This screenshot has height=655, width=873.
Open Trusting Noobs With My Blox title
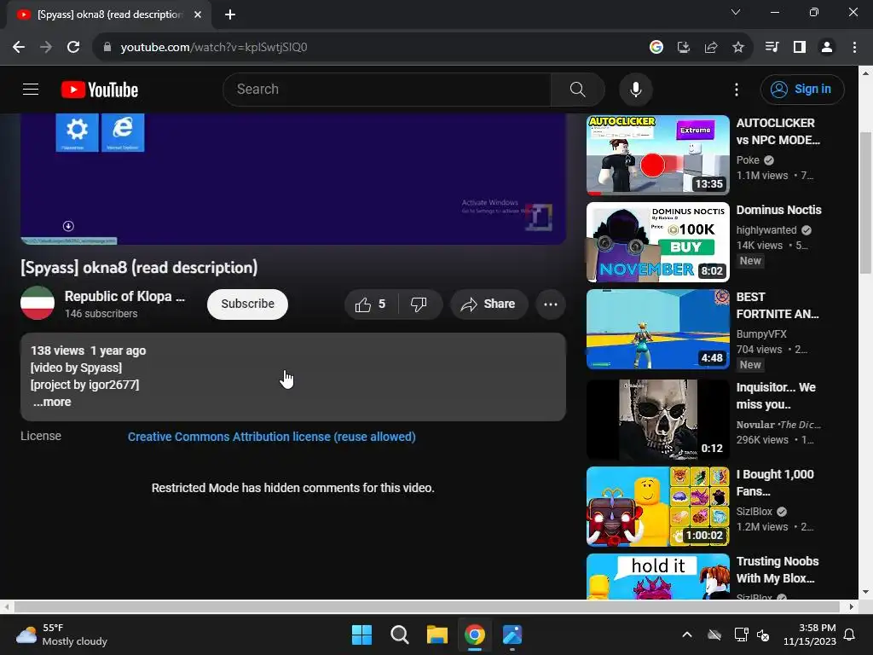pos(778,570)
